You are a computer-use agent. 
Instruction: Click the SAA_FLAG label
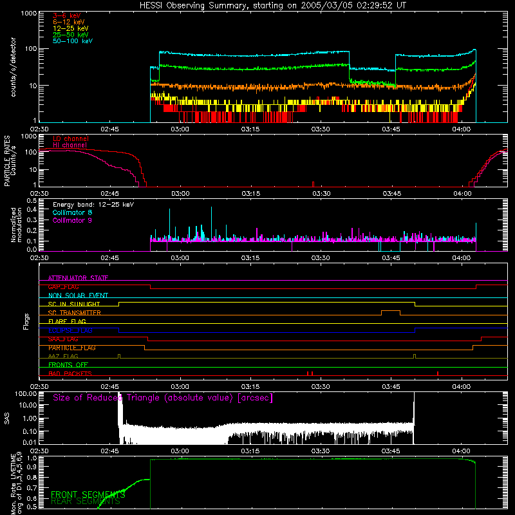(63, 339)
